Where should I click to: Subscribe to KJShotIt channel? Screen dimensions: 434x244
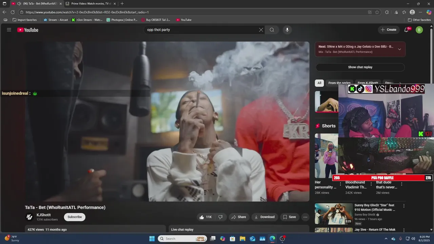[75, 217]
